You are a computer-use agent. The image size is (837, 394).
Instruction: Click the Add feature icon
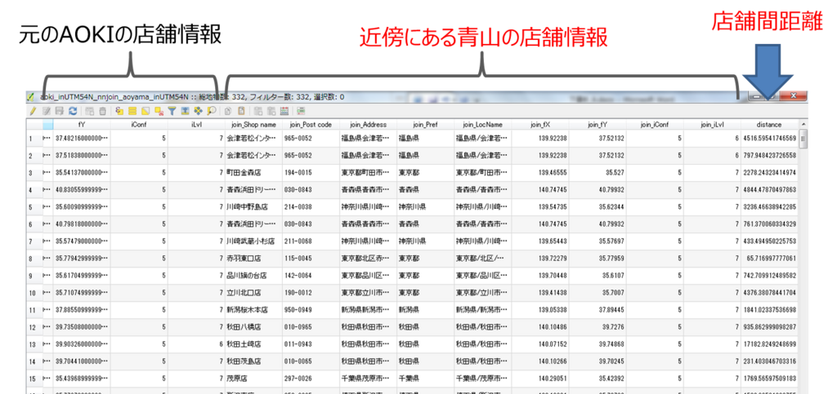89,111
